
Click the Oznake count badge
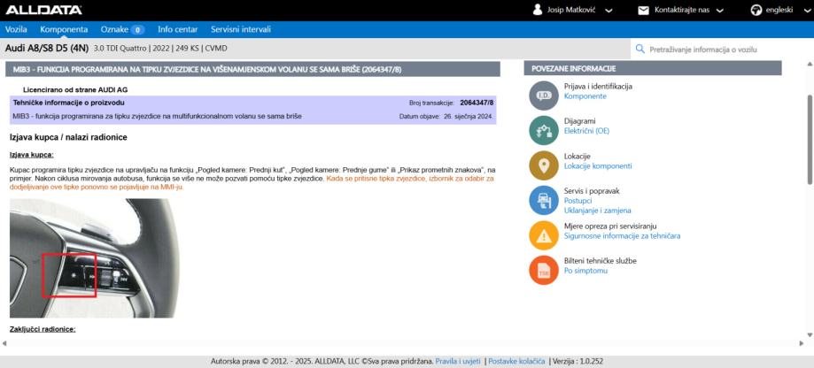pos(137,30)
